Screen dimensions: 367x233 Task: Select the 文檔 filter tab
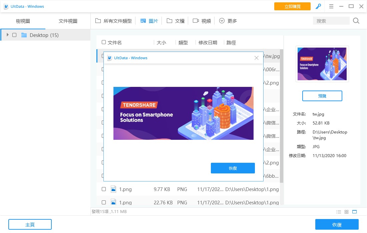pyautogui.click(x=175, y=21)
